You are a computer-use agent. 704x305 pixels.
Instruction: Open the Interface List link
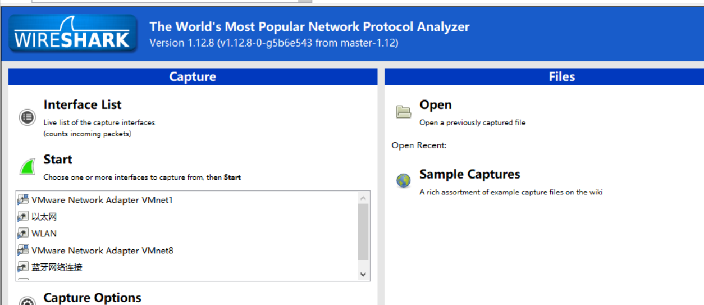[x=83, y=104]
